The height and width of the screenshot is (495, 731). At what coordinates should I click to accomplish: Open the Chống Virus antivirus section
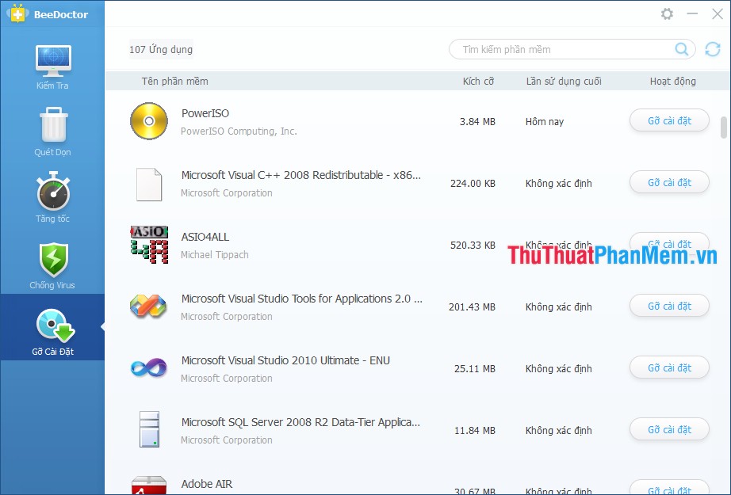click(x=52, y=264)
